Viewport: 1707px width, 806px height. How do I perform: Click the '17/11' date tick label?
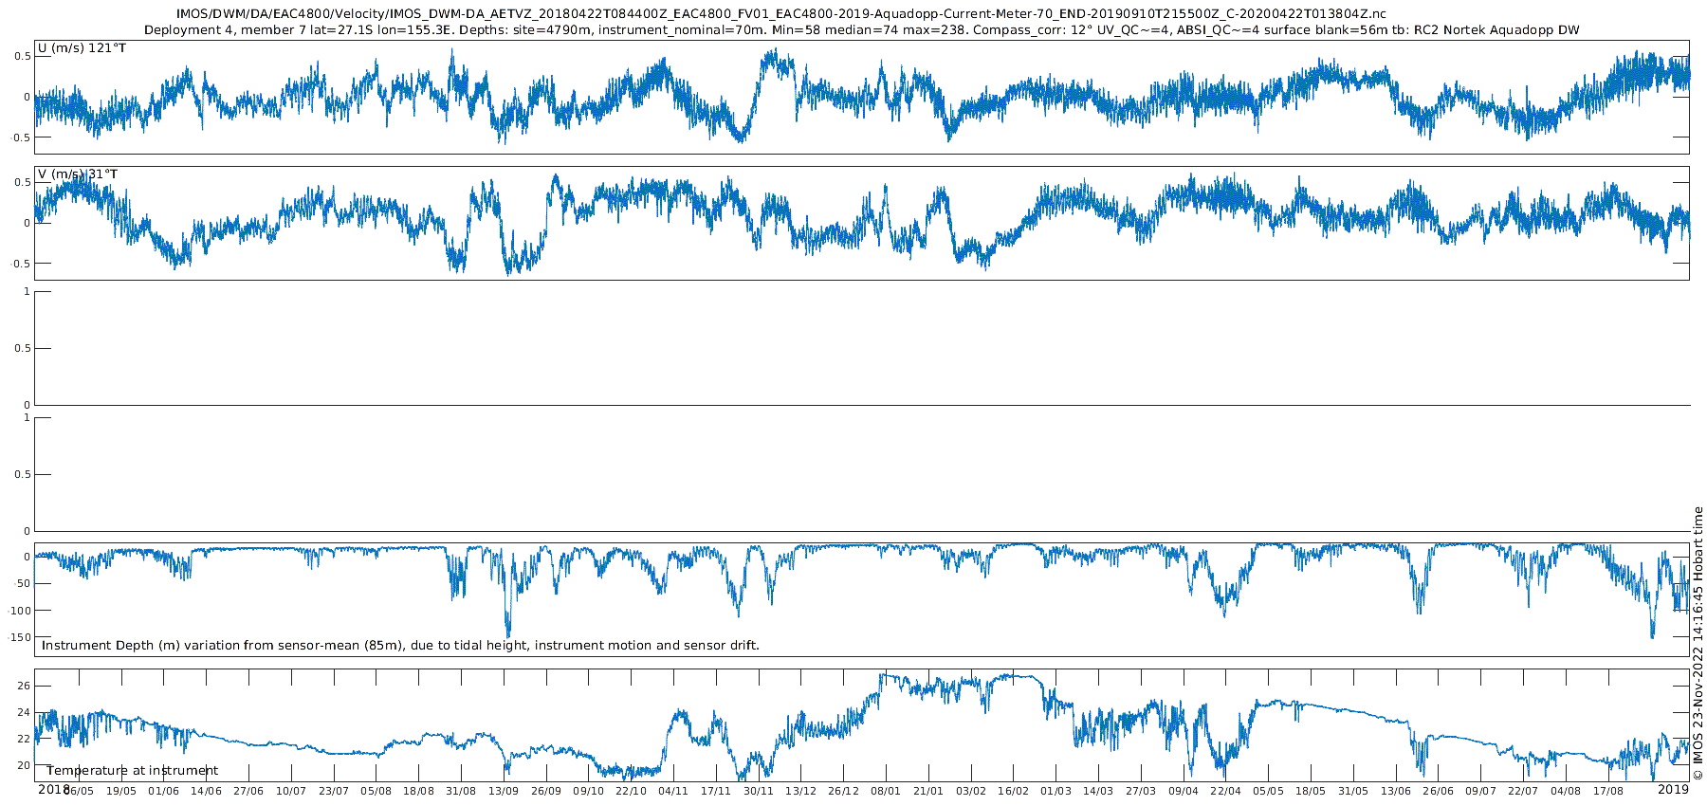716,791
